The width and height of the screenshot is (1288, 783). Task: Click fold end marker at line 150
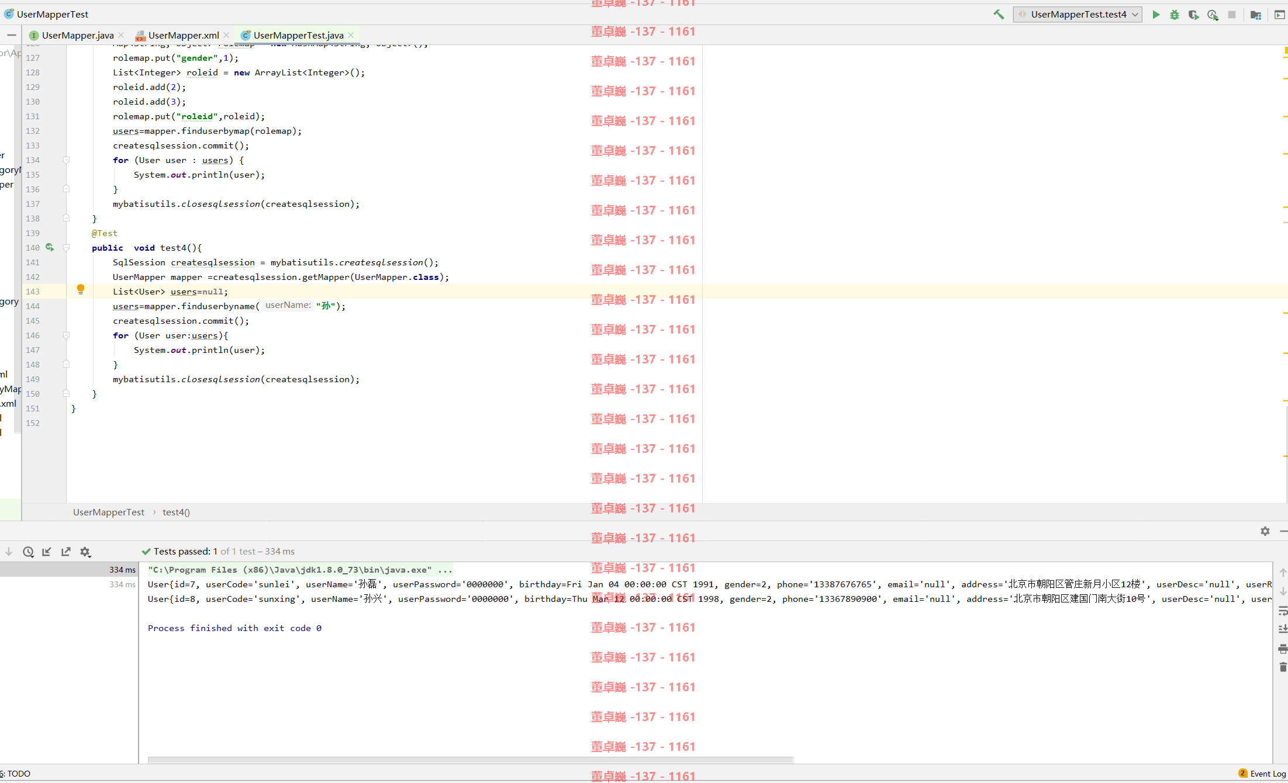[66, 393]
